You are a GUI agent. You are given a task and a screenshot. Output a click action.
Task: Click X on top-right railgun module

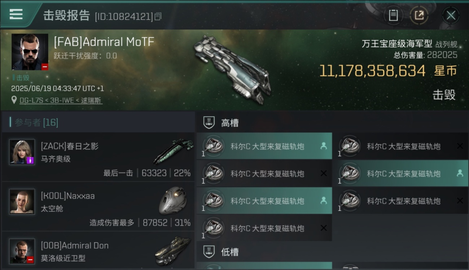point(460,146)
